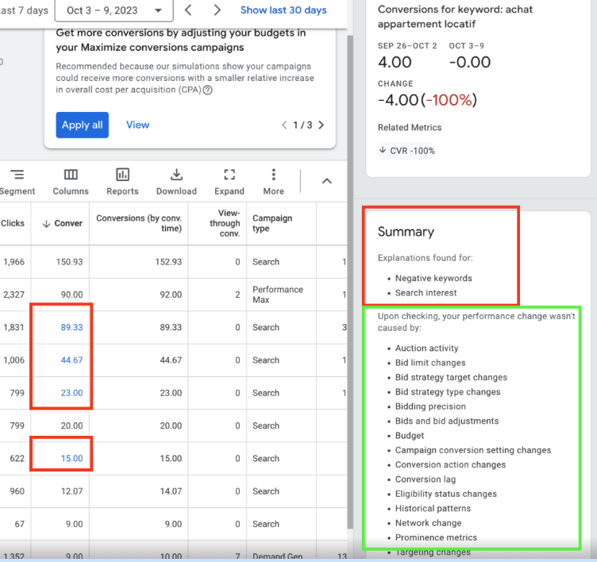Click the CPA help question mark icon
The image size is (597, 562).
[x=208, y=90]
